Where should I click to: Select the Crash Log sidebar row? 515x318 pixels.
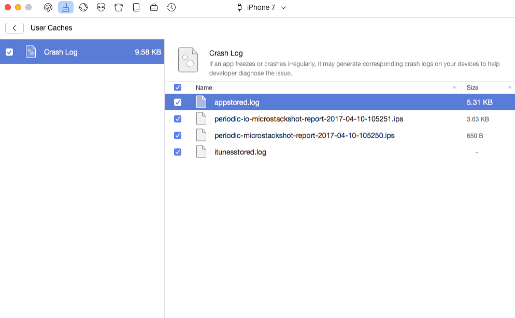82,52
